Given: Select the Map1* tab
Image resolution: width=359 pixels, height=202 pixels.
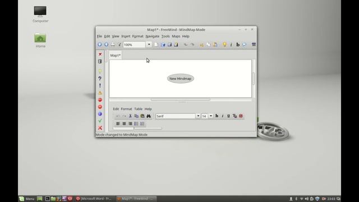Looking at the screenshot, I should coord(115,55).
